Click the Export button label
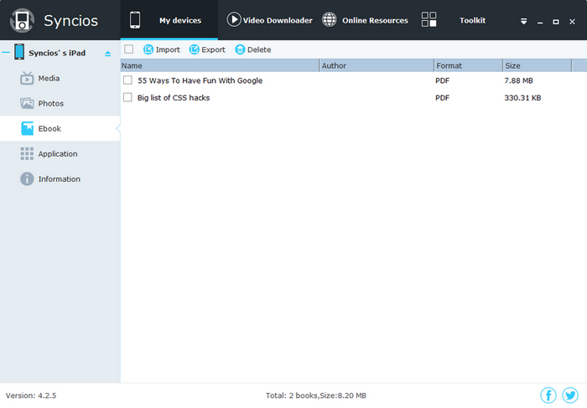Screen dimensions: 587x408 (x=213, y=49)
